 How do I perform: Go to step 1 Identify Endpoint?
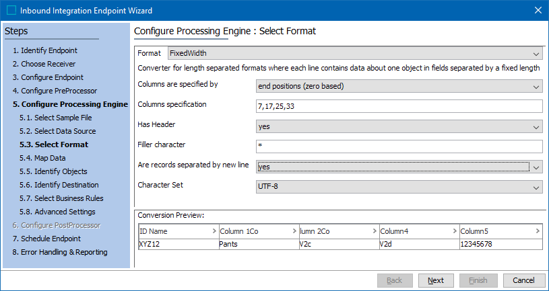click(44, 50)
